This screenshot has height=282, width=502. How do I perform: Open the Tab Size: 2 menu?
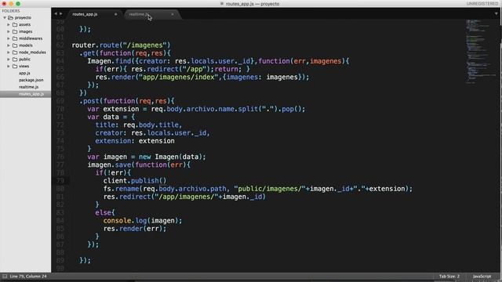coord(449,277)
